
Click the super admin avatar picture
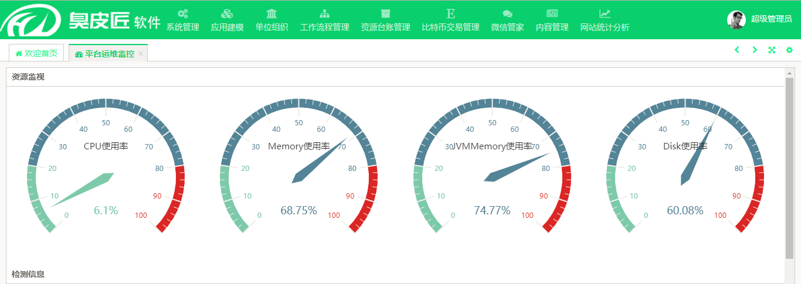coord(736,19)
